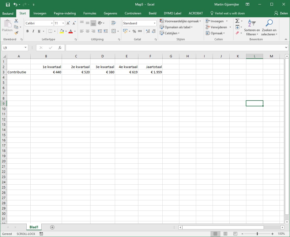
Task: Switch to the Invoegen tab
Action: coord(40,13)
